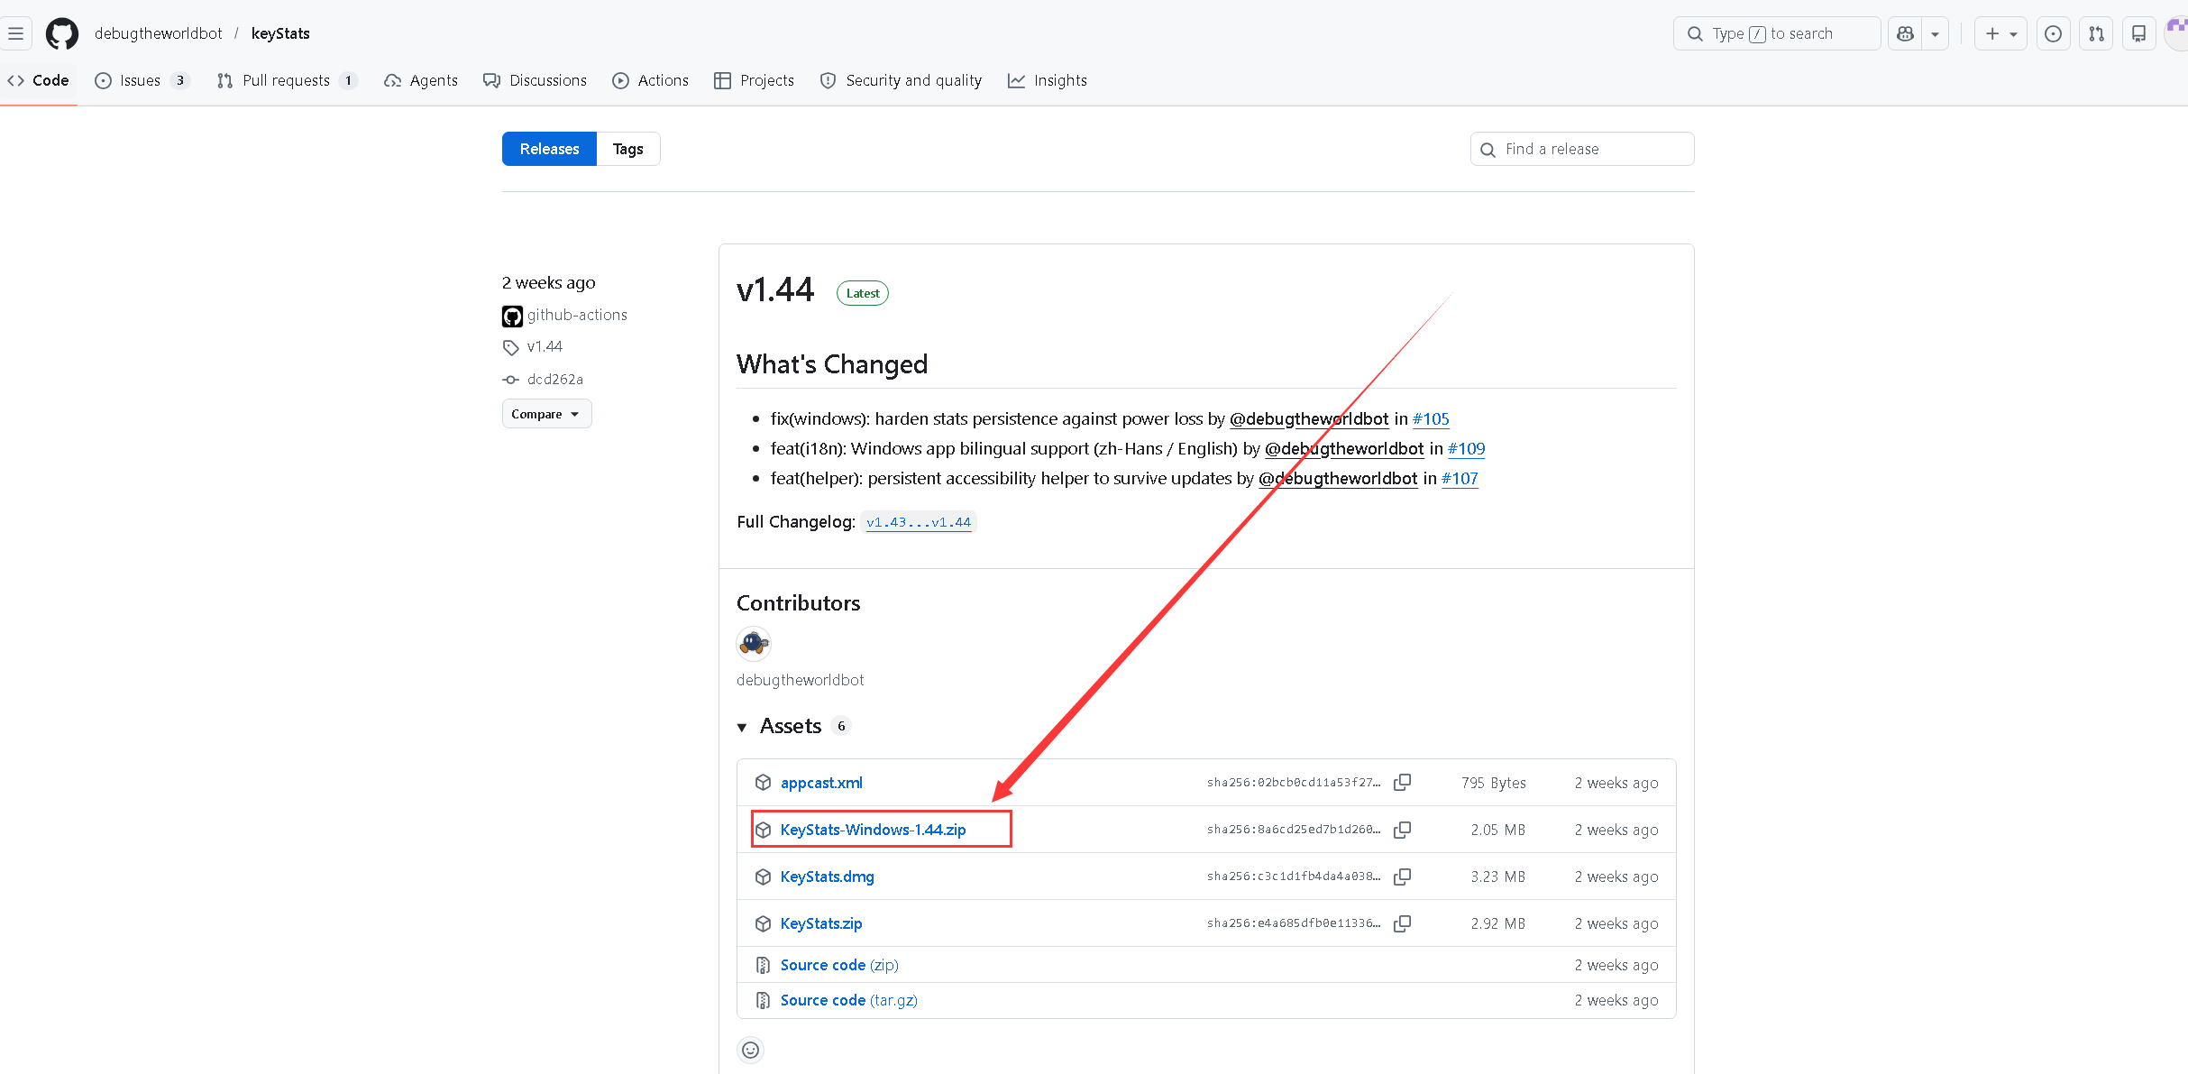Screen dimensions: 2188x1074
Task: Open the hamburger navigation menu
Action: coord(16,33)
